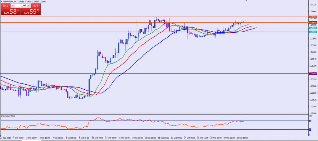318x141 pixels.
Task: Click the SELL button
Action: tap(5, 6)
